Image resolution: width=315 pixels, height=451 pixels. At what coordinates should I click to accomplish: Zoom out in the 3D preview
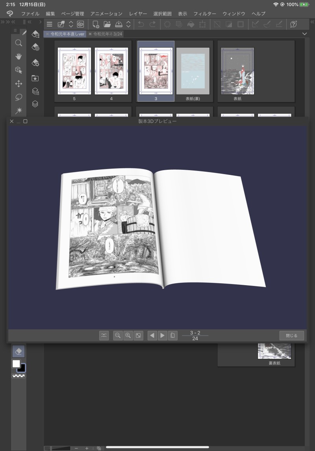[x=118, y=335]
